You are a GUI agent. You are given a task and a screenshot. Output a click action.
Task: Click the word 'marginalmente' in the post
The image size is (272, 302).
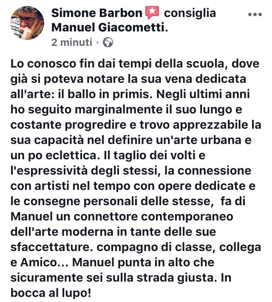click(x=119, y=110)
